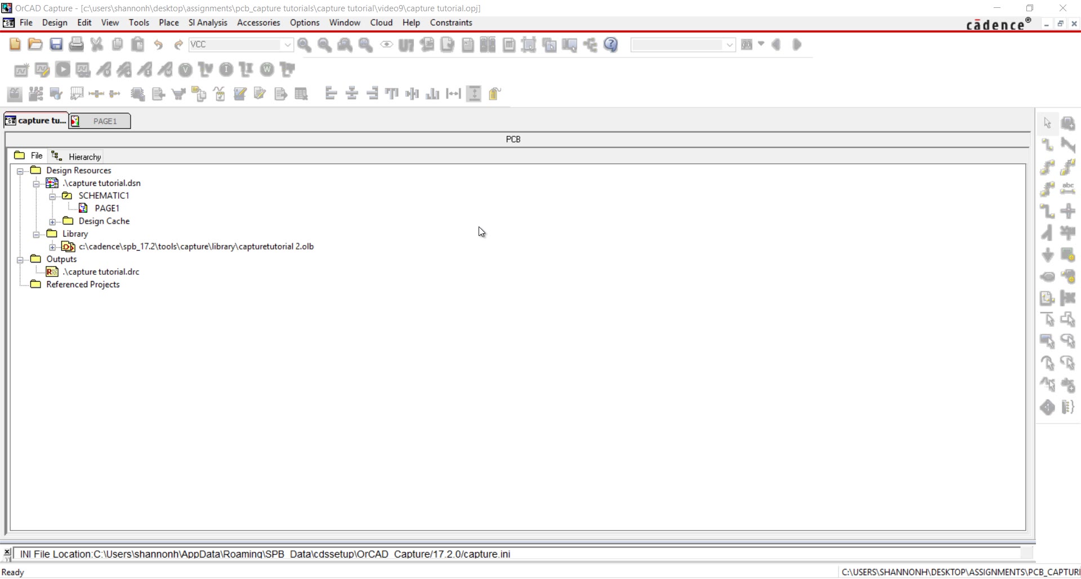Select the Place Wire tool

pyautogui.click(x=1048, y=145)
